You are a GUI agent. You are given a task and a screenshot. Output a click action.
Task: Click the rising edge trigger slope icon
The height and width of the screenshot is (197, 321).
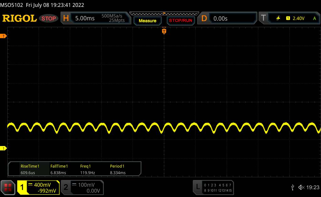[x=278, y=18]
